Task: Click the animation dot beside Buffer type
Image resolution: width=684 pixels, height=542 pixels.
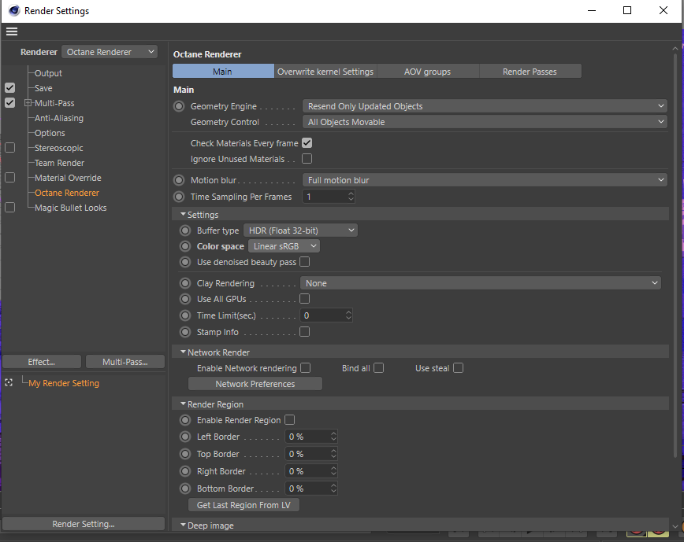Action: [x=185, y=230]
